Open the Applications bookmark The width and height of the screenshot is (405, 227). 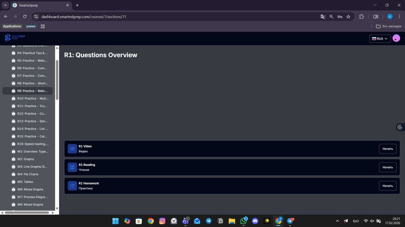pos(12,26)
